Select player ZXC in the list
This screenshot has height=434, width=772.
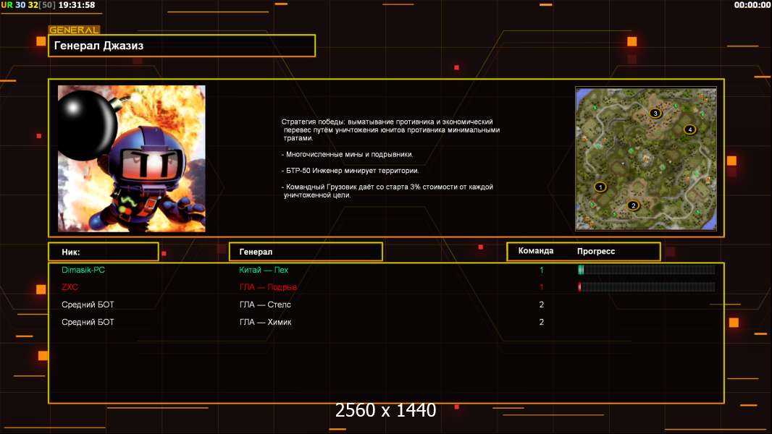pos(70,287)
